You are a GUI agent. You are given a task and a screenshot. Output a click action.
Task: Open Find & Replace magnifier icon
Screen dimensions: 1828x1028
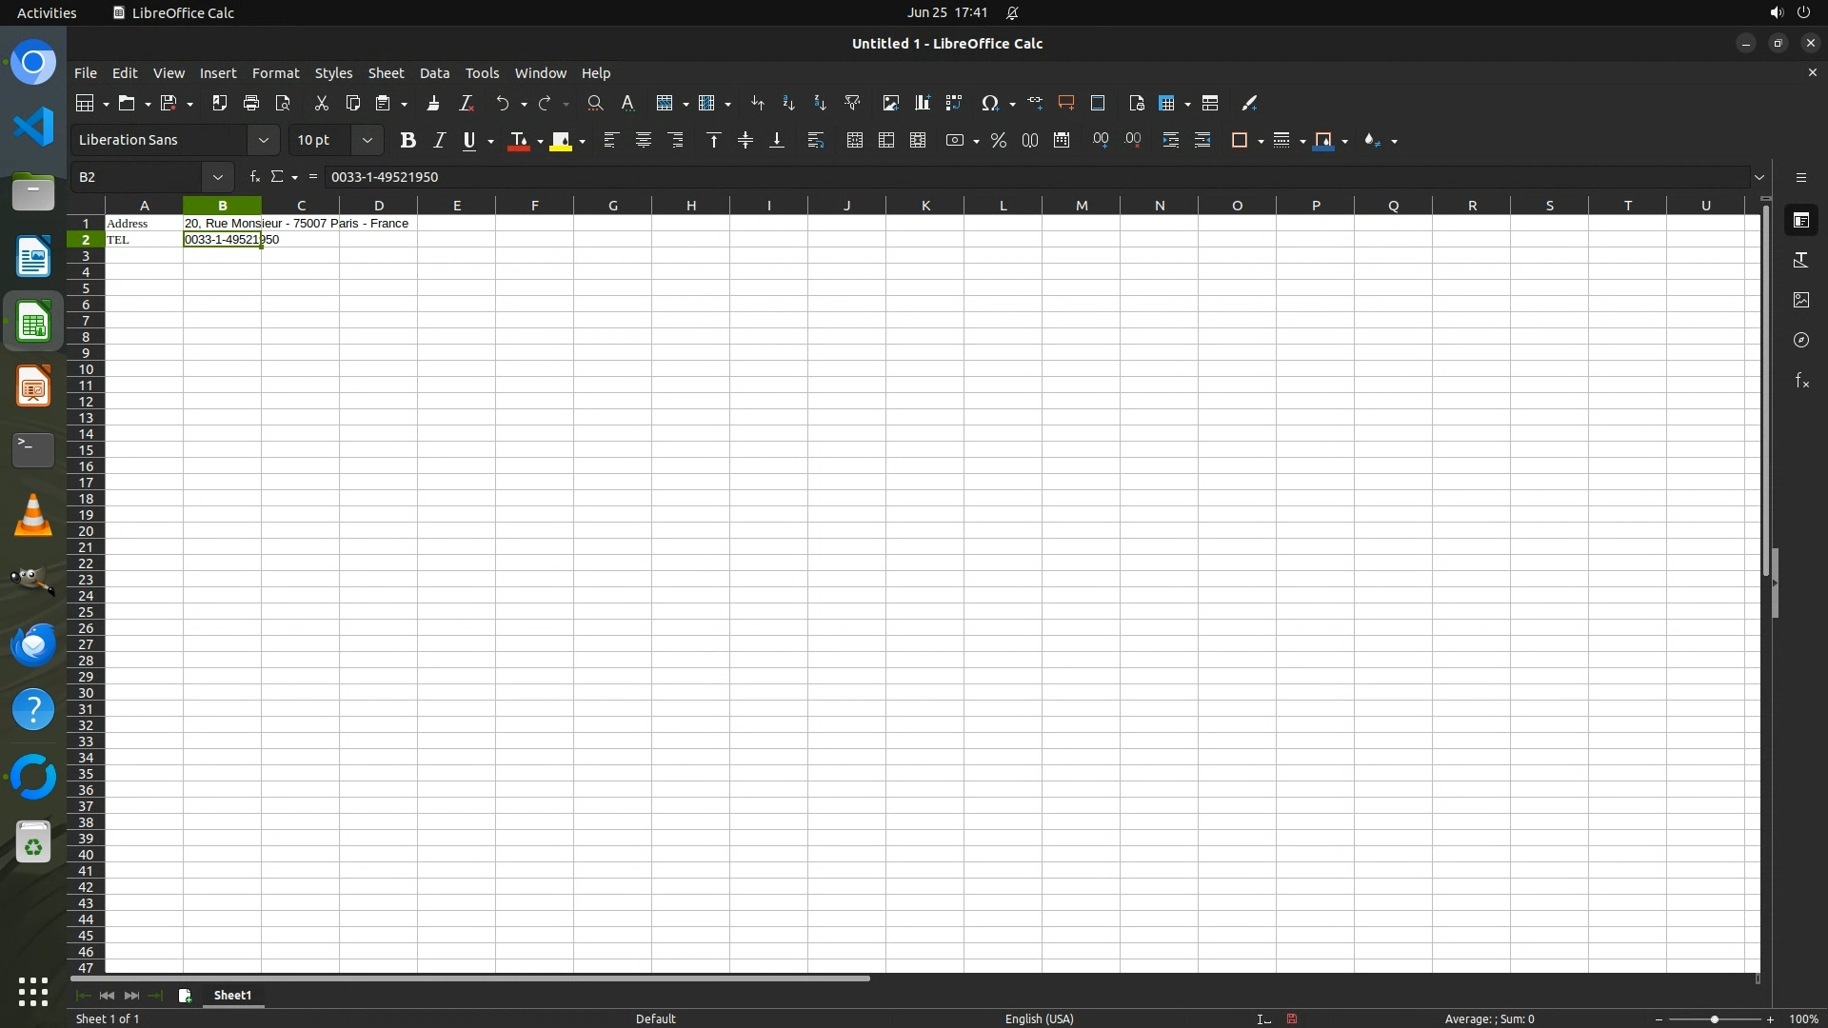[x=595, y=103]
